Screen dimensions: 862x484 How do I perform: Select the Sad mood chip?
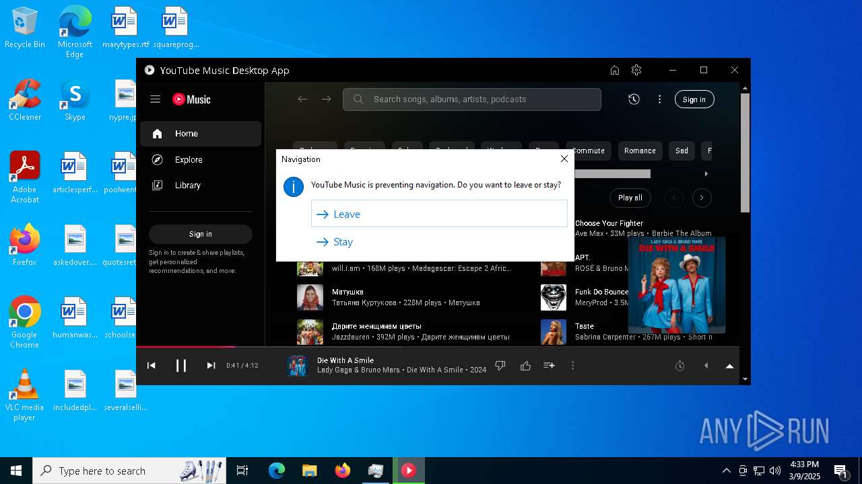pos(682,151)
